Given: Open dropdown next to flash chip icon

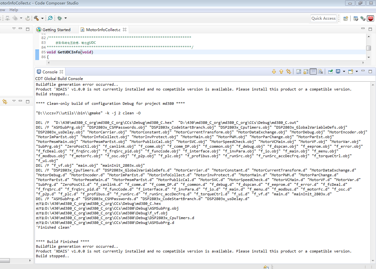Looking at the screenshot, I should 21,18.
